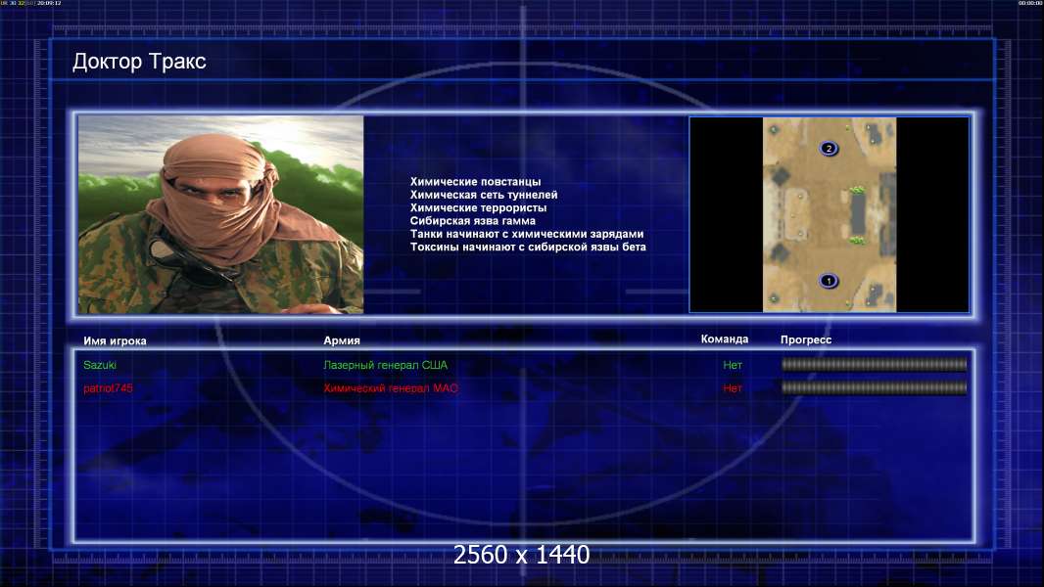Click the Доктор Тракс title text
This screenshot has width=1044, height=587.
pyautogui.click(x=139, y=62)
